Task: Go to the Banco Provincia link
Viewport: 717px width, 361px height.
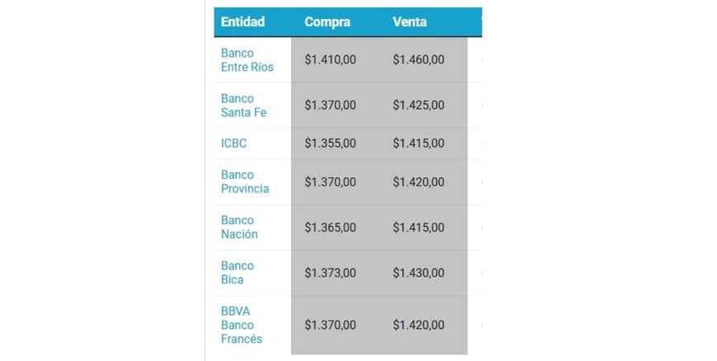Action: pyautogui.click(x=245, y=181)
